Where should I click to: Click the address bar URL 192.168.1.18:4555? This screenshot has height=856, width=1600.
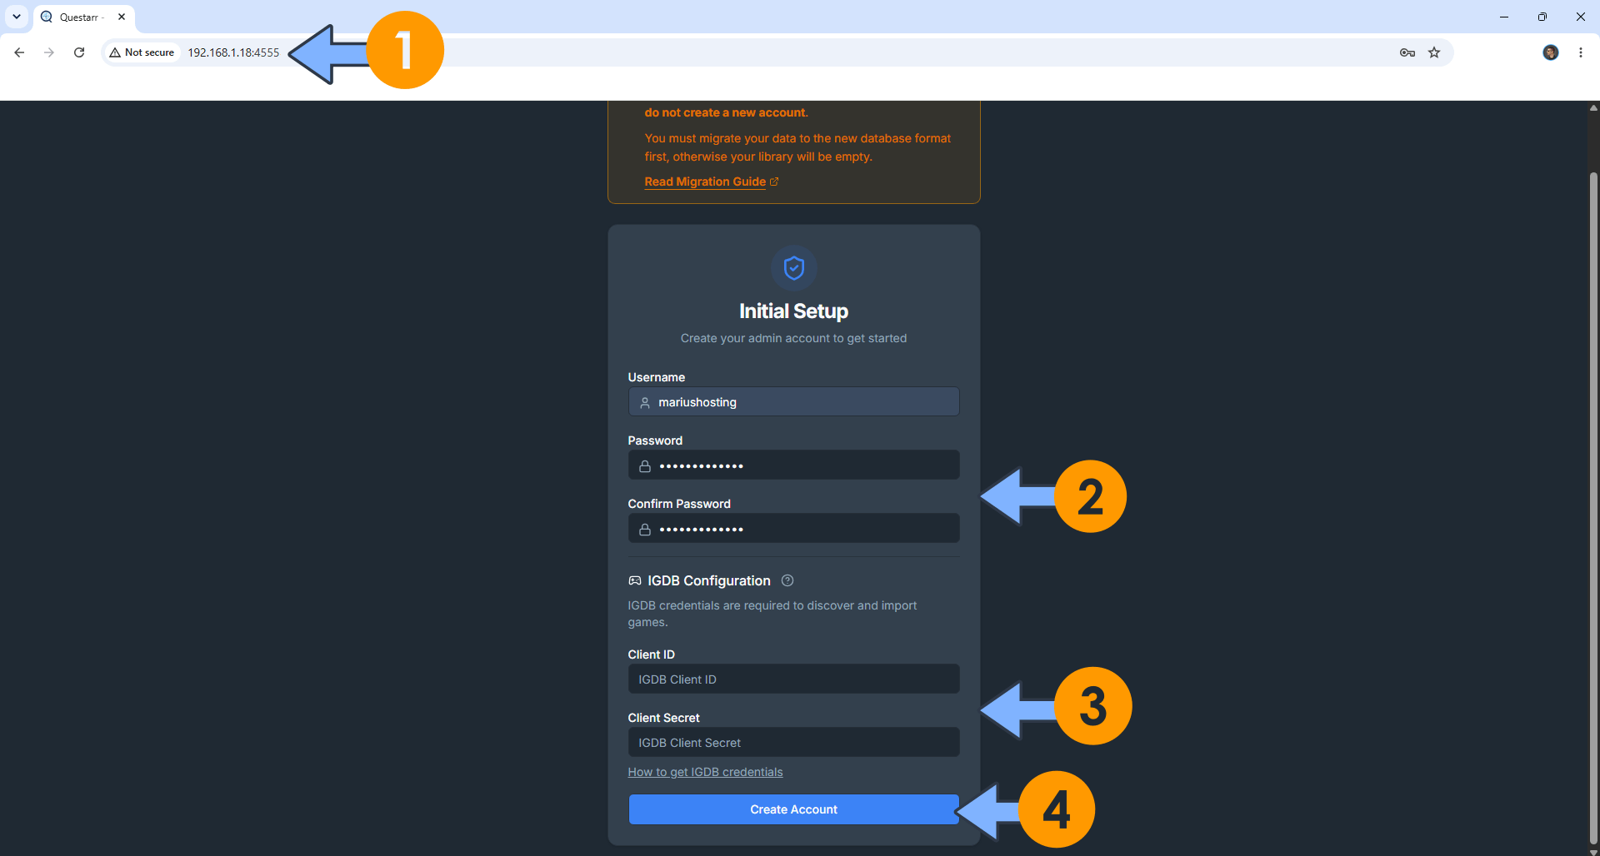click(233, 52)
